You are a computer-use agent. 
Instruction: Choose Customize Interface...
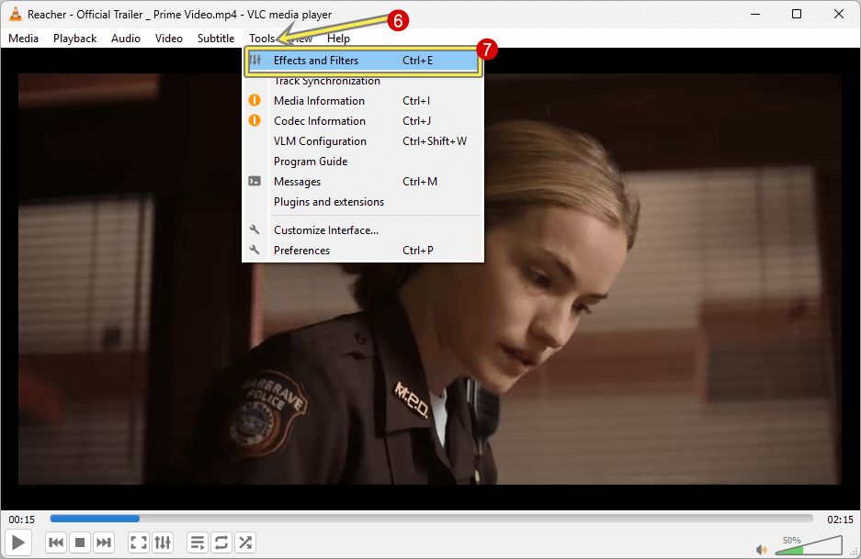pos(363,230)
